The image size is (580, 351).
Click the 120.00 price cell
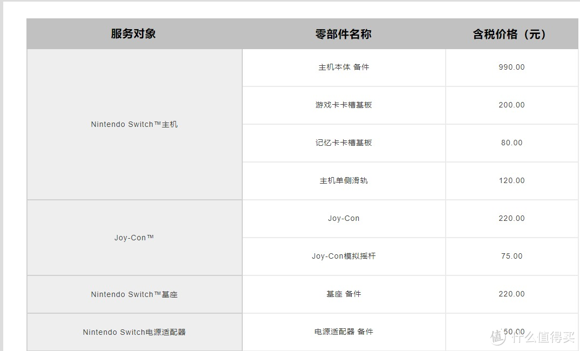tap(512, 181)
